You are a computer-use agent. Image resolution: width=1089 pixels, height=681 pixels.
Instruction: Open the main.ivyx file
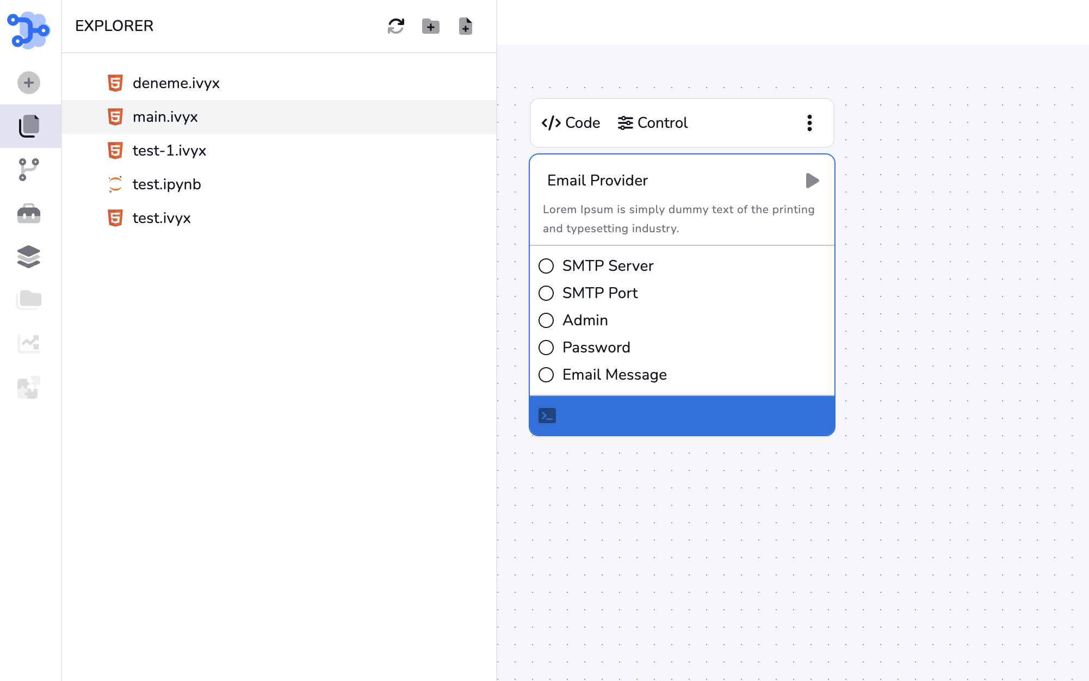pyautogui.click(x=165, y=117)
